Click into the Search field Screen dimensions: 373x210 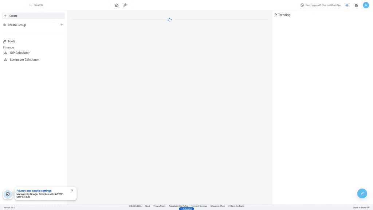pos(69,5)
